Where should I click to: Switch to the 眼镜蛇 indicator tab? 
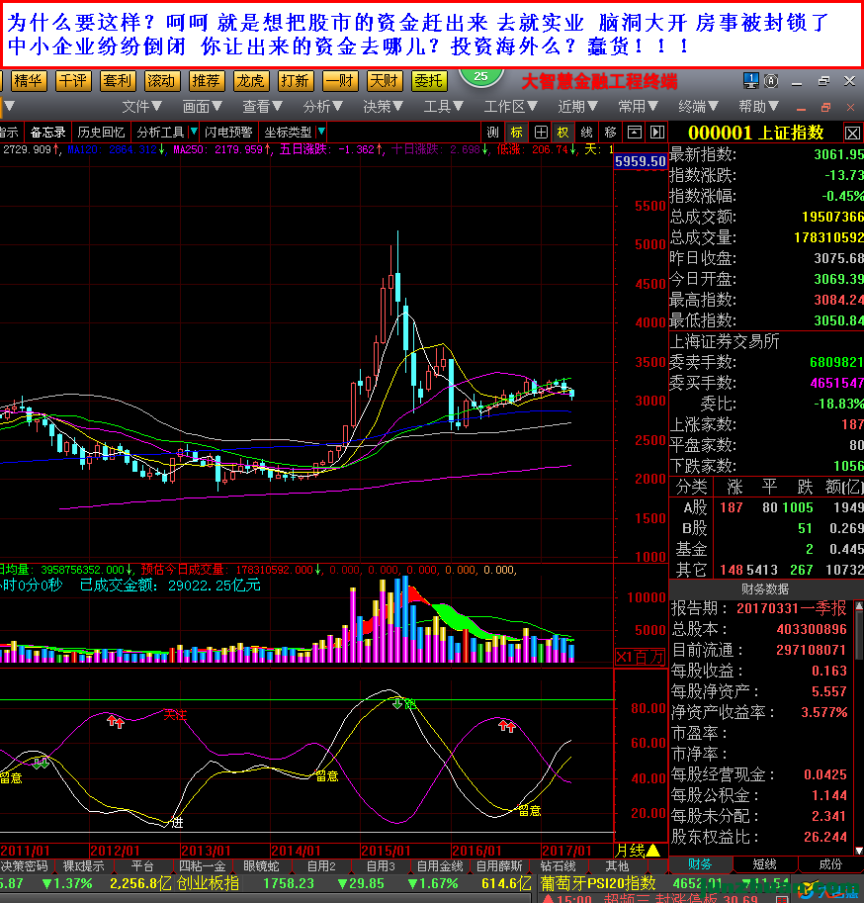click(261, 866)
